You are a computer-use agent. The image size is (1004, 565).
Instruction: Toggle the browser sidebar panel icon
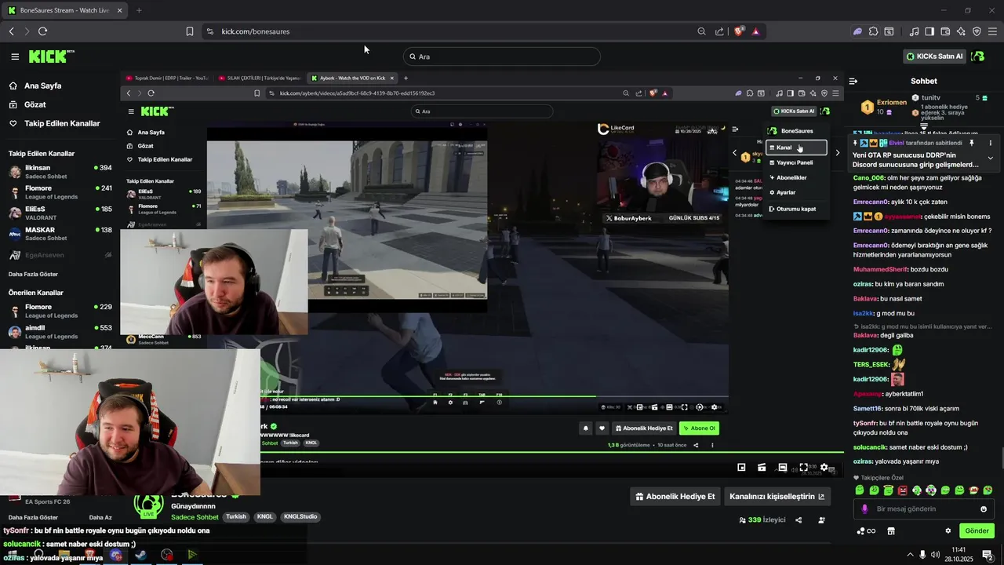[x=929, y=31]
